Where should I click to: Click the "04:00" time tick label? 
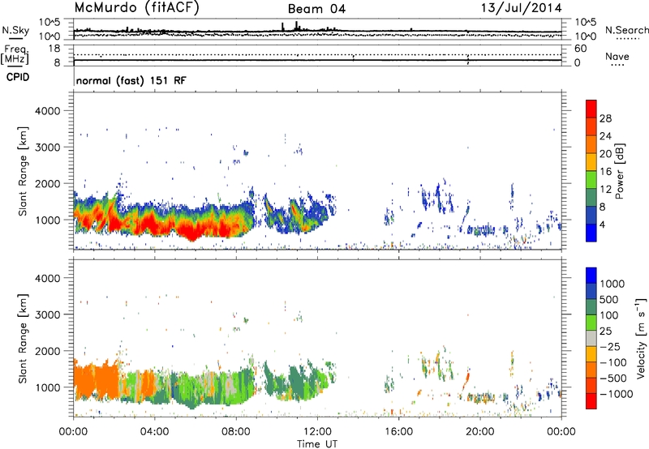pyautogui.click(x=154, y=432)
